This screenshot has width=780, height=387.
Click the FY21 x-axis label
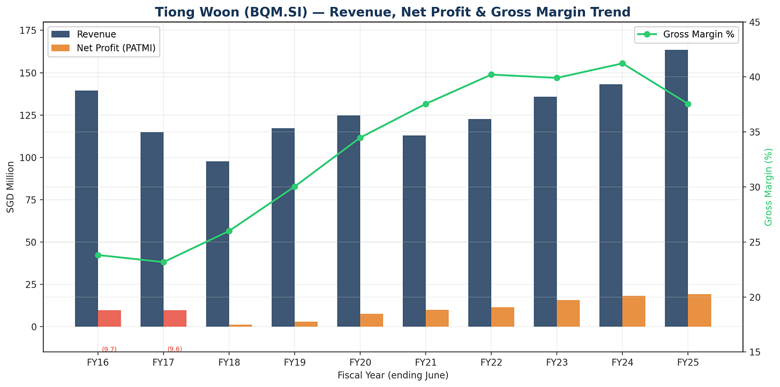point(425,362)
